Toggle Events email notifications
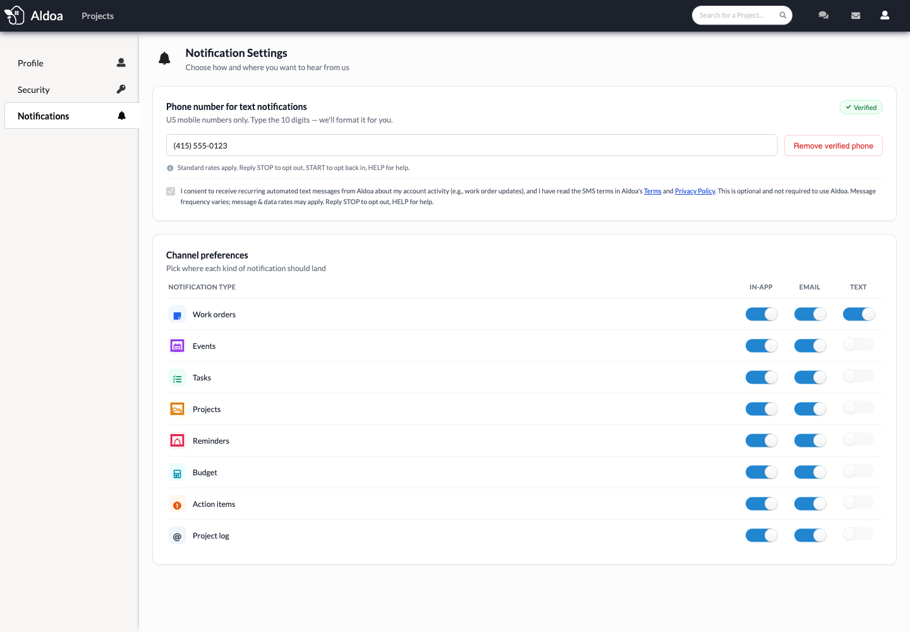Screen dimensions: 910x632 pyautogui.click(x=810, y=346)
